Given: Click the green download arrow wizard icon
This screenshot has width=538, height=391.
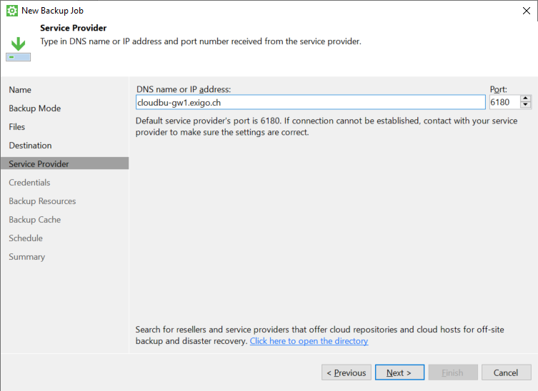Looking at the screenshot, I should coord(18,49).
